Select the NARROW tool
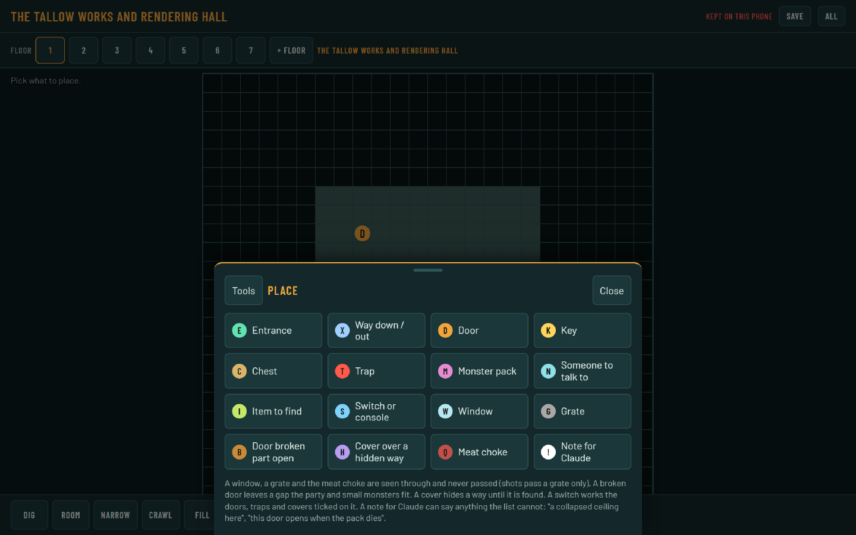The image size is (856, 535). (115, 515)
